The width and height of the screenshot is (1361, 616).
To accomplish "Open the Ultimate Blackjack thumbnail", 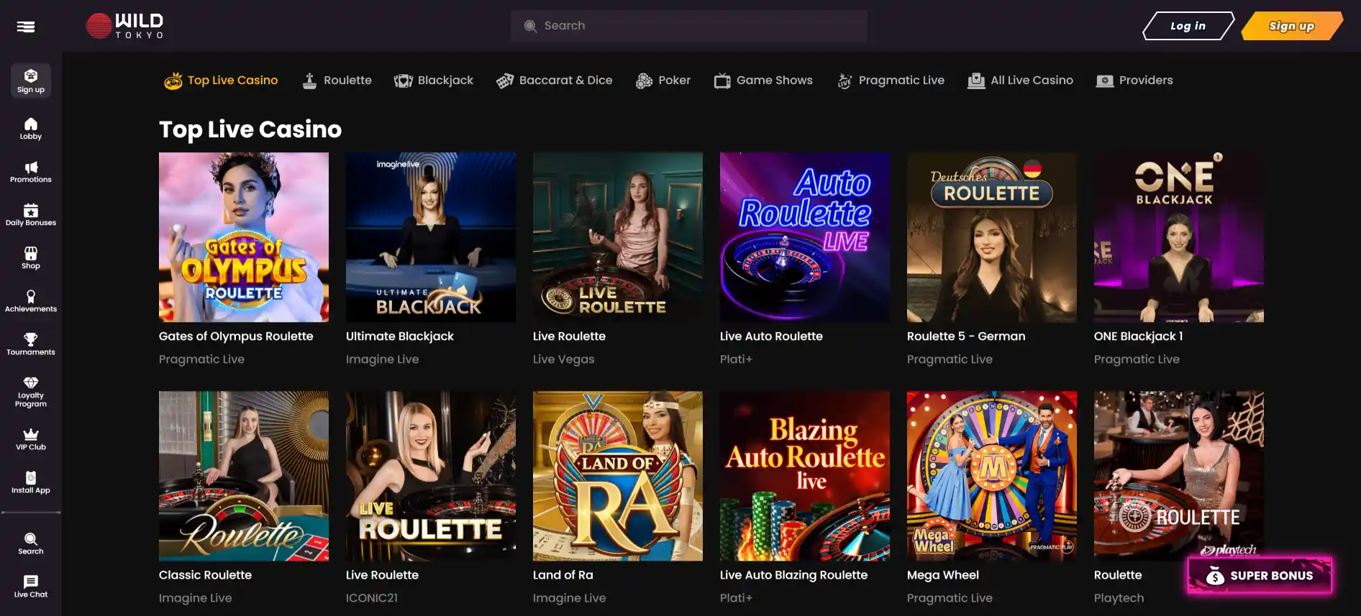I will coord(431,237).
